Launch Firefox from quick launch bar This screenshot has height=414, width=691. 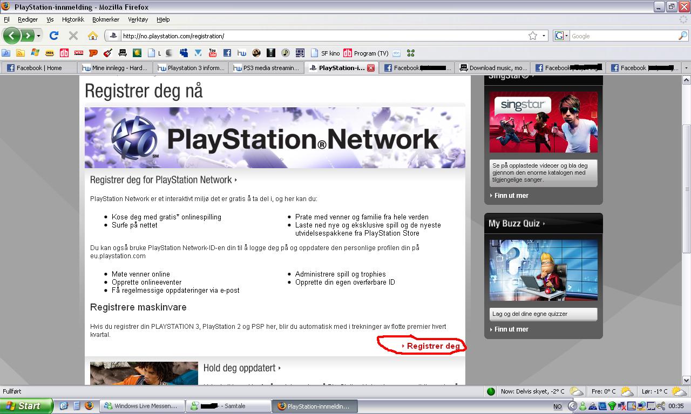coord(89,406)
